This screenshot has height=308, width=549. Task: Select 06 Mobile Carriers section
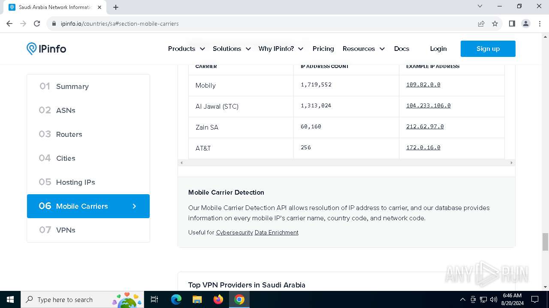click(x=88, y=206)
